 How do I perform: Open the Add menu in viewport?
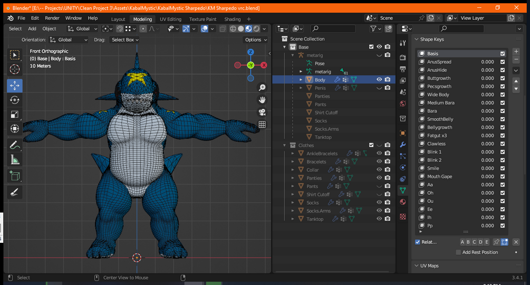pyautogui.click(x=32, y=28)
